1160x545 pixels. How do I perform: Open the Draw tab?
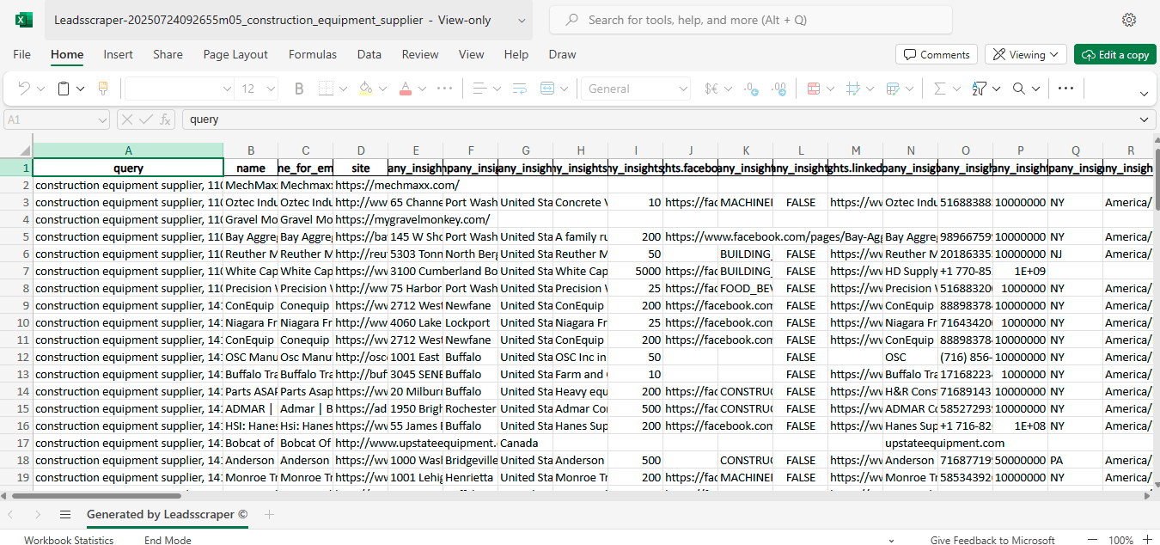click(562, 54)
